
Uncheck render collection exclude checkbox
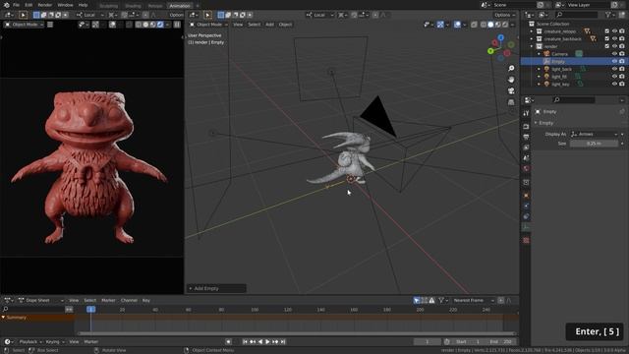(607, 46)
